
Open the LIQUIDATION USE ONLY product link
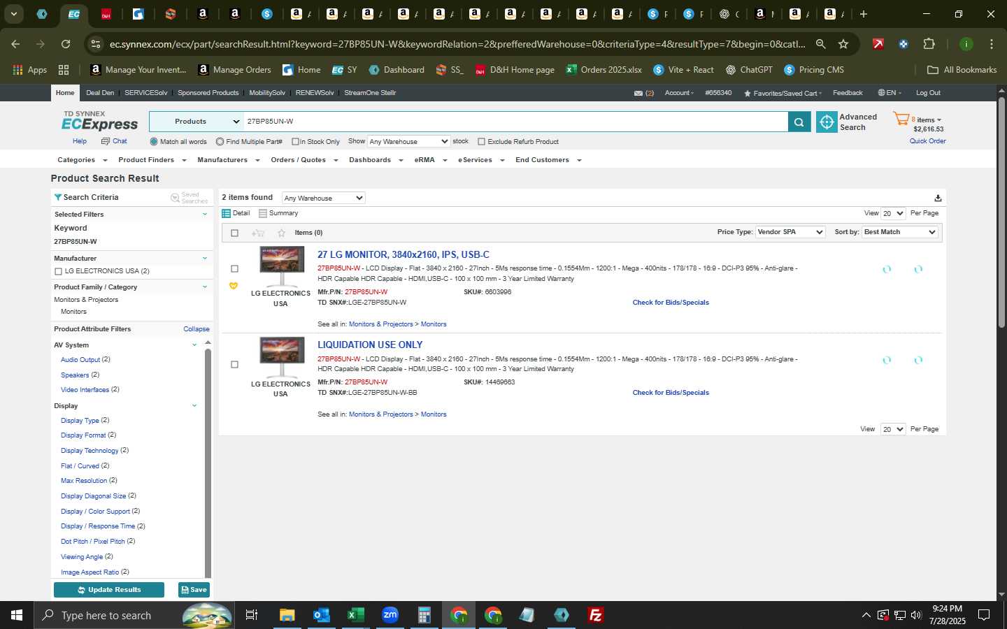pos(370,345)
